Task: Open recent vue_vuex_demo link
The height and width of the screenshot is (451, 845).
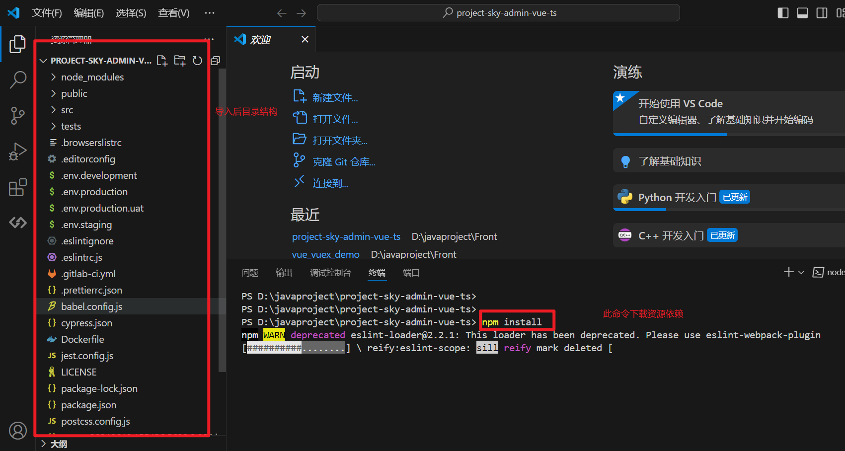Action: 326,254
